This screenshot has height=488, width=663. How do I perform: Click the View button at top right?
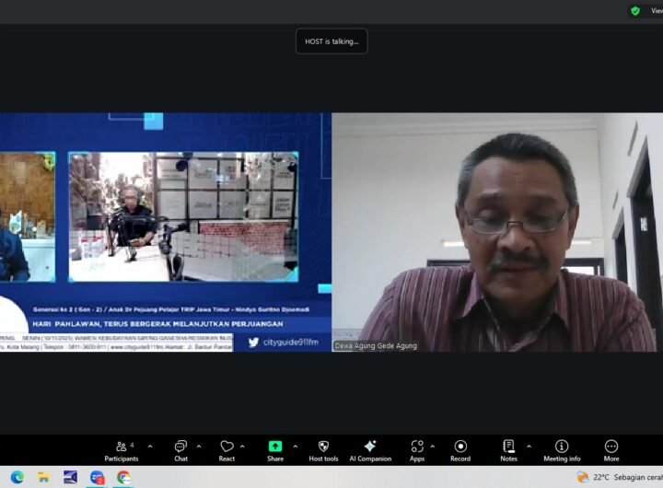[x=656, y=11]
